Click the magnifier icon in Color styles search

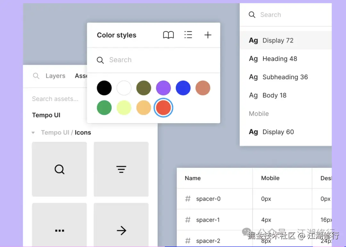click(100, 60)
